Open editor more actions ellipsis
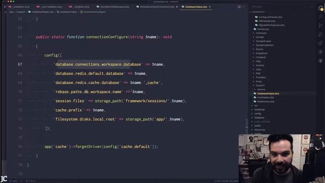The height and width of the screenshot is (183, 325). [x=244, y=7]
